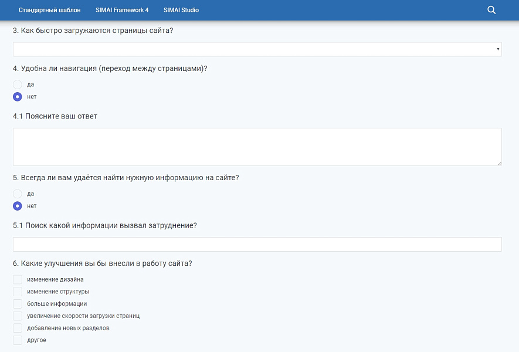Screen dimensions: 519x352
Task: Tick the 'другое' checkbox
Action: [x=18, y=340]
